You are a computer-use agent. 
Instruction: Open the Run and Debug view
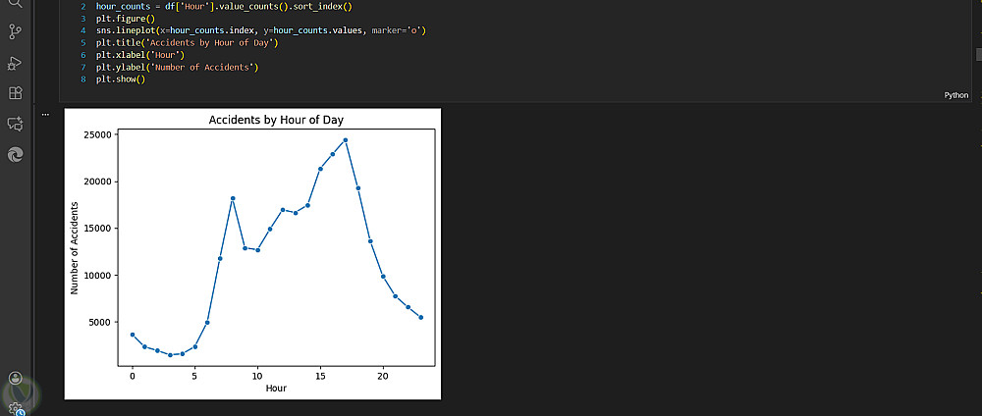(15, 63)
